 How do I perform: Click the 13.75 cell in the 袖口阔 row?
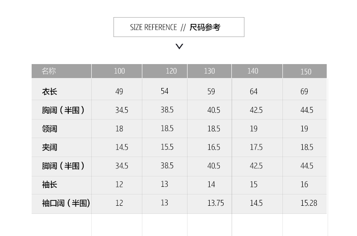click(x=216, y=203)
